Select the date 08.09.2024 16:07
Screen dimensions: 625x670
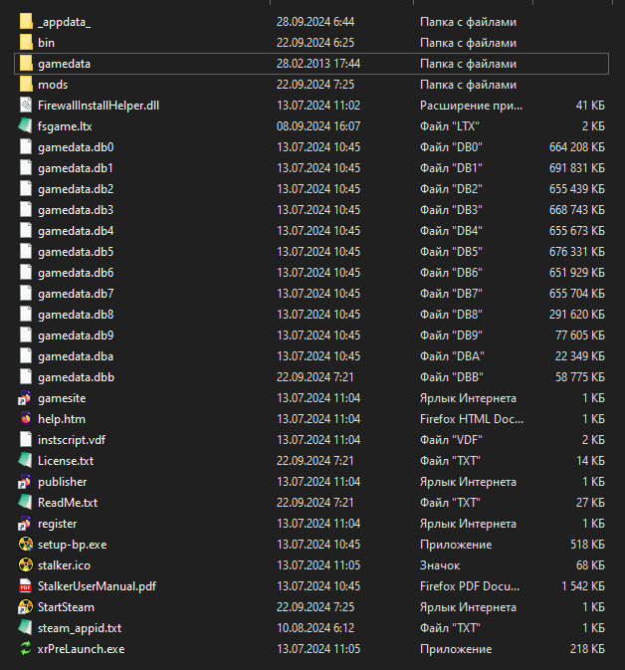(x=318, y=126)
